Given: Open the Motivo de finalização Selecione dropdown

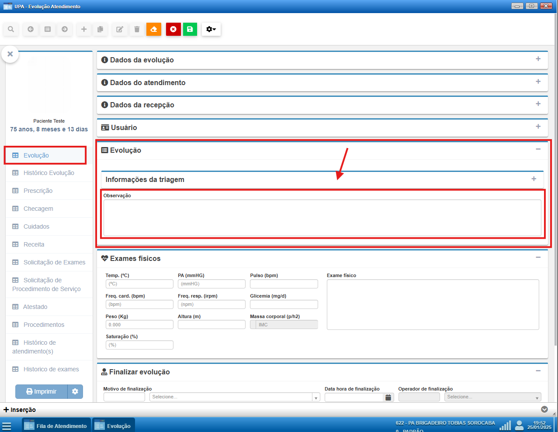Looking at the screenshot, I should [x=235, y=397].
